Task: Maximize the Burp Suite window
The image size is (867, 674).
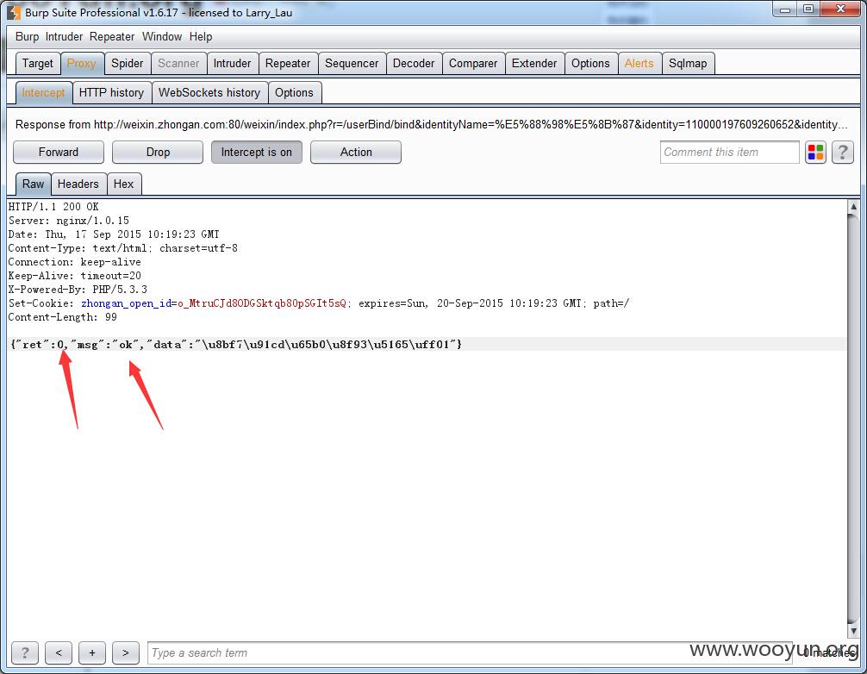Action: pos(808,9)
